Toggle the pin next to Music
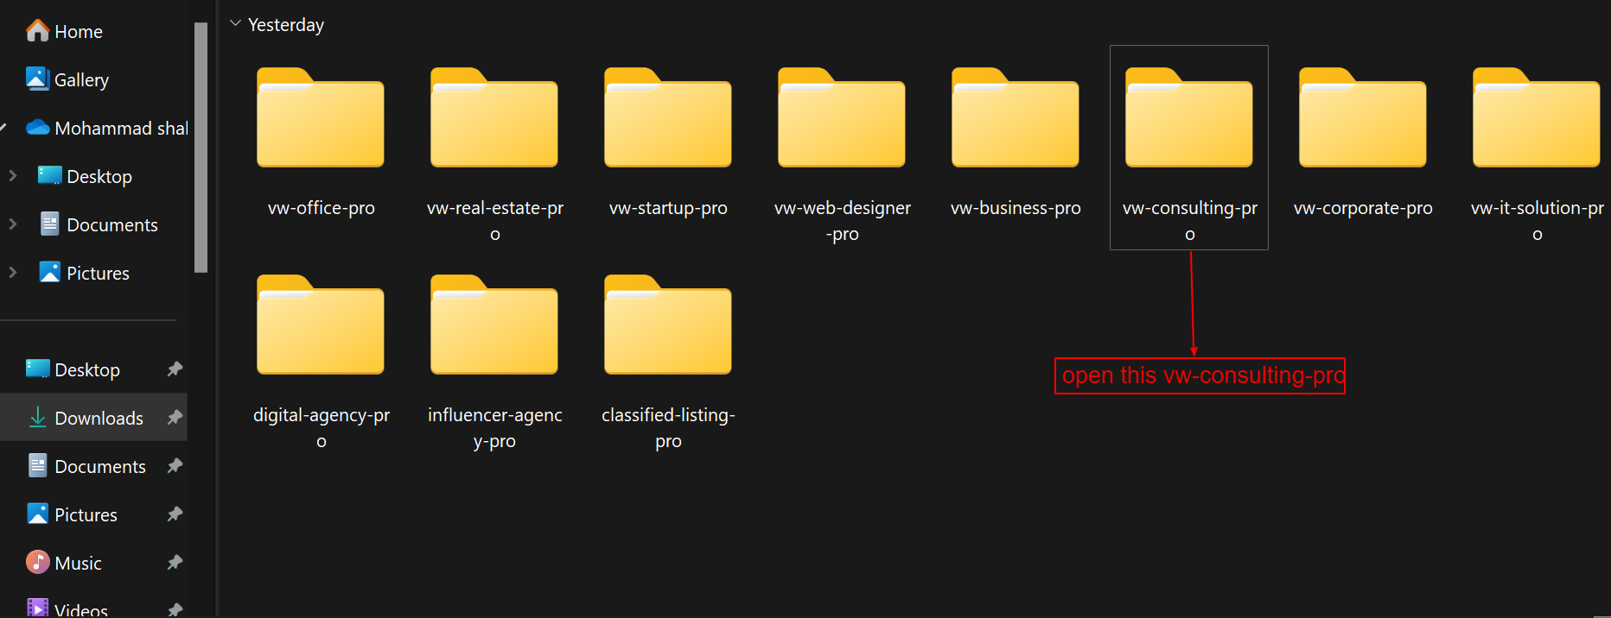 (x=175, y=563)
